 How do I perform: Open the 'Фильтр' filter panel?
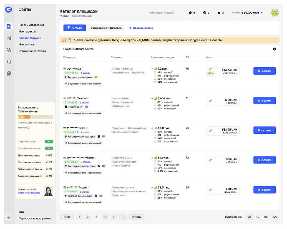(x=75, y=28)
